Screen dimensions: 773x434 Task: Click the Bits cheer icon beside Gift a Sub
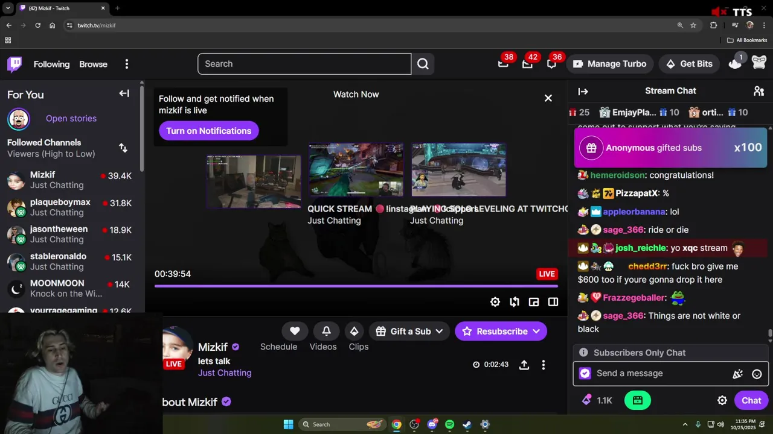point(354,331)
